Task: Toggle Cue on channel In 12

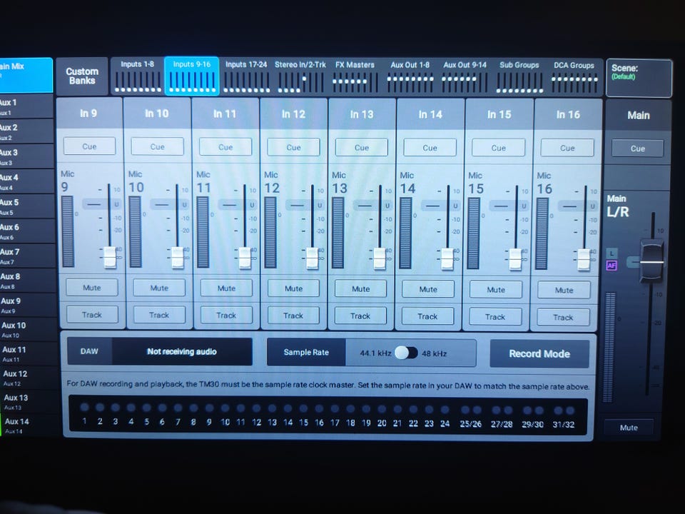Action: coord(293,147)
